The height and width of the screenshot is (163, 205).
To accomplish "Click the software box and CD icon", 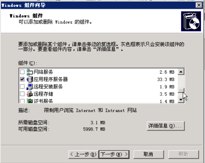I will pyautogui.click(x=191, y=21).
